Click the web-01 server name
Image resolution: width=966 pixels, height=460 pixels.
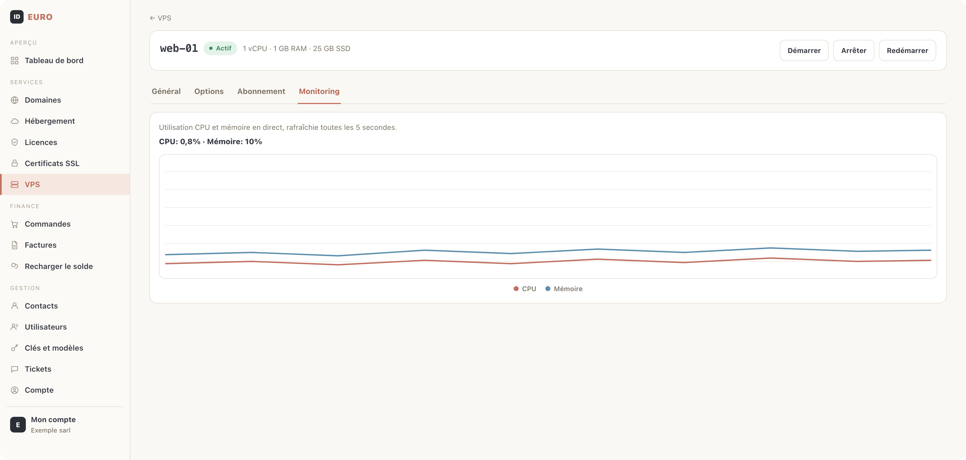pyautogui.click(x=179, y=48)
